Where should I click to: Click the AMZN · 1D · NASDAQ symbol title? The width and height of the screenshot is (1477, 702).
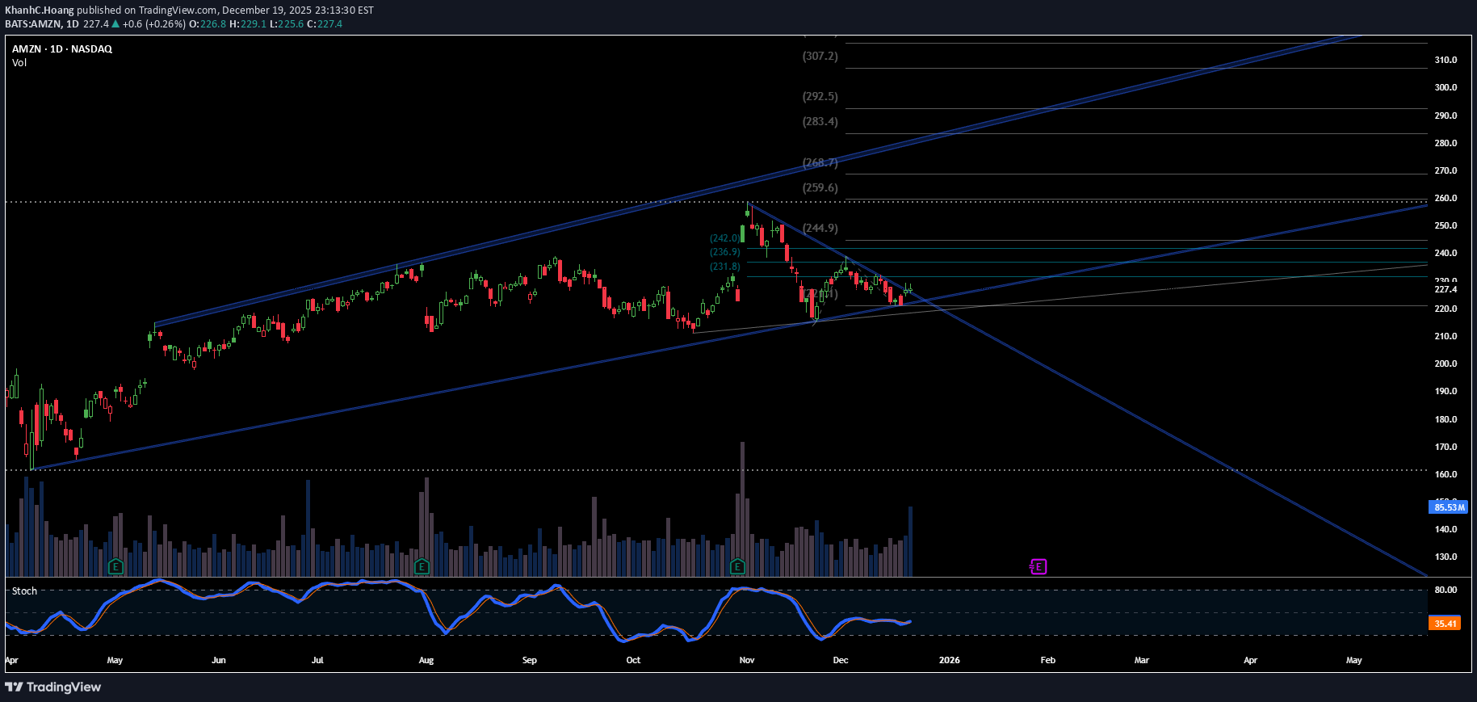pos(62,49)
